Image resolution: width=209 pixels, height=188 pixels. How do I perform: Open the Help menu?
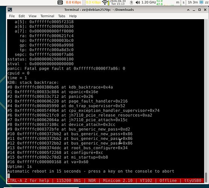73,16
